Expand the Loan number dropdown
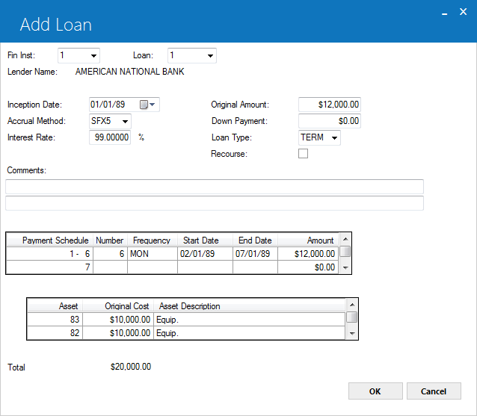This screenshot has width=477, height=416. pyautogui.click(x=210, y=55)
